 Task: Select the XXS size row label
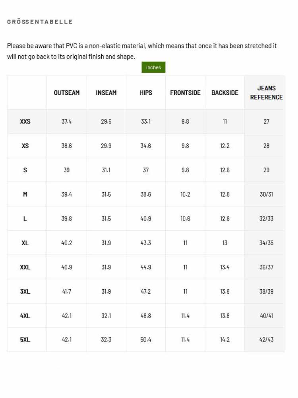click(x=25, y=121)
